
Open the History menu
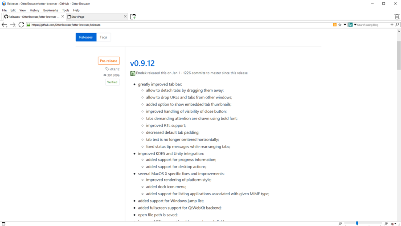pos(34,10)
